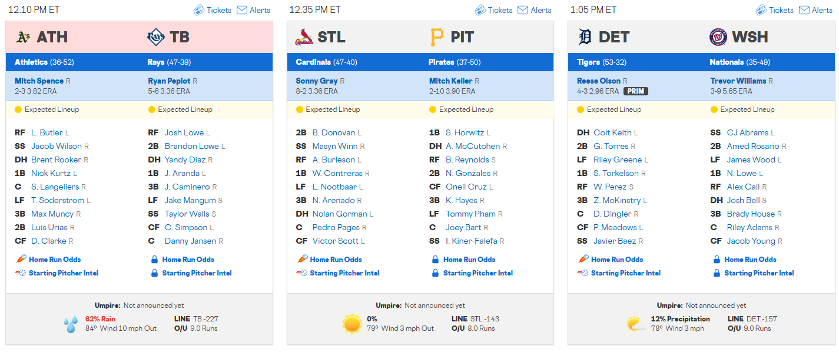
Task: Click the Tickets icon for ATH-TB game
Action: point(199,10)
